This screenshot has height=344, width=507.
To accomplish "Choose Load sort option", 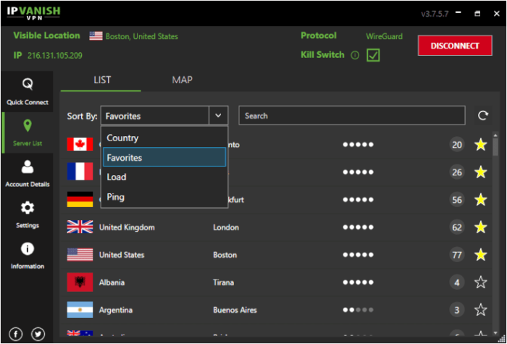I will [164, 177].
